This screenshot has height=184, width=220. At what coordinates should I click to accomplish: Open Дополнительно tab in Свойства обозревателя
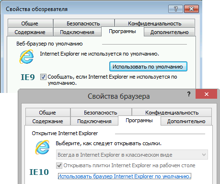coord(169,32)
